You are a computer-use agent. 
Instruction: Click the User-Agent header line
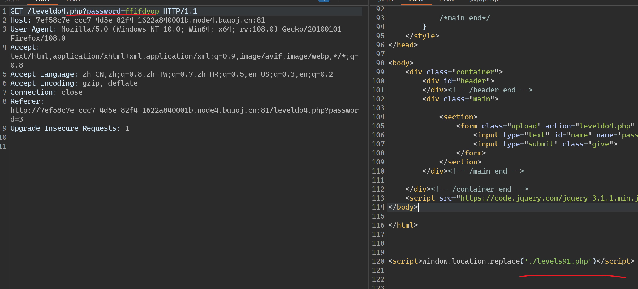click(x=176, y=29)
